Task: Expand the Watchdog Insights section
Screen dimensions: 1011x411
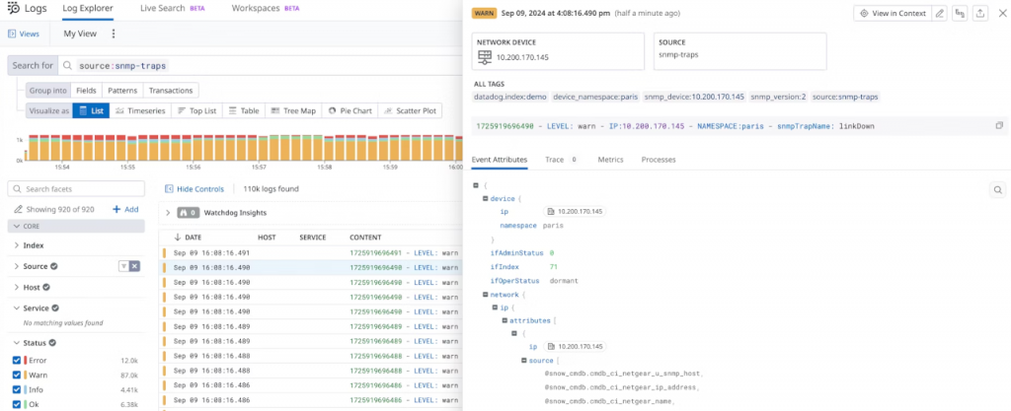Action: pos(168,212)
